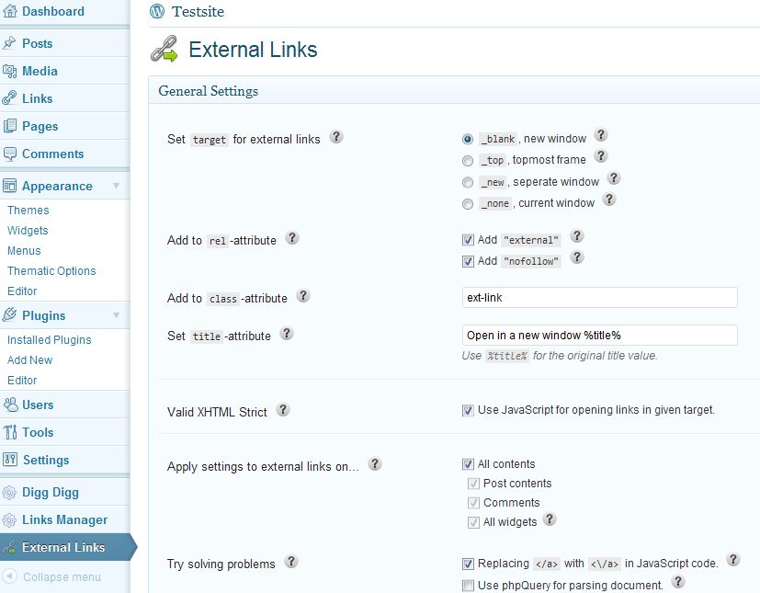Viewport: 760px width, 593px height.
Task: Click help icon beside Add "nofollow"
Action: click(577, 257)
